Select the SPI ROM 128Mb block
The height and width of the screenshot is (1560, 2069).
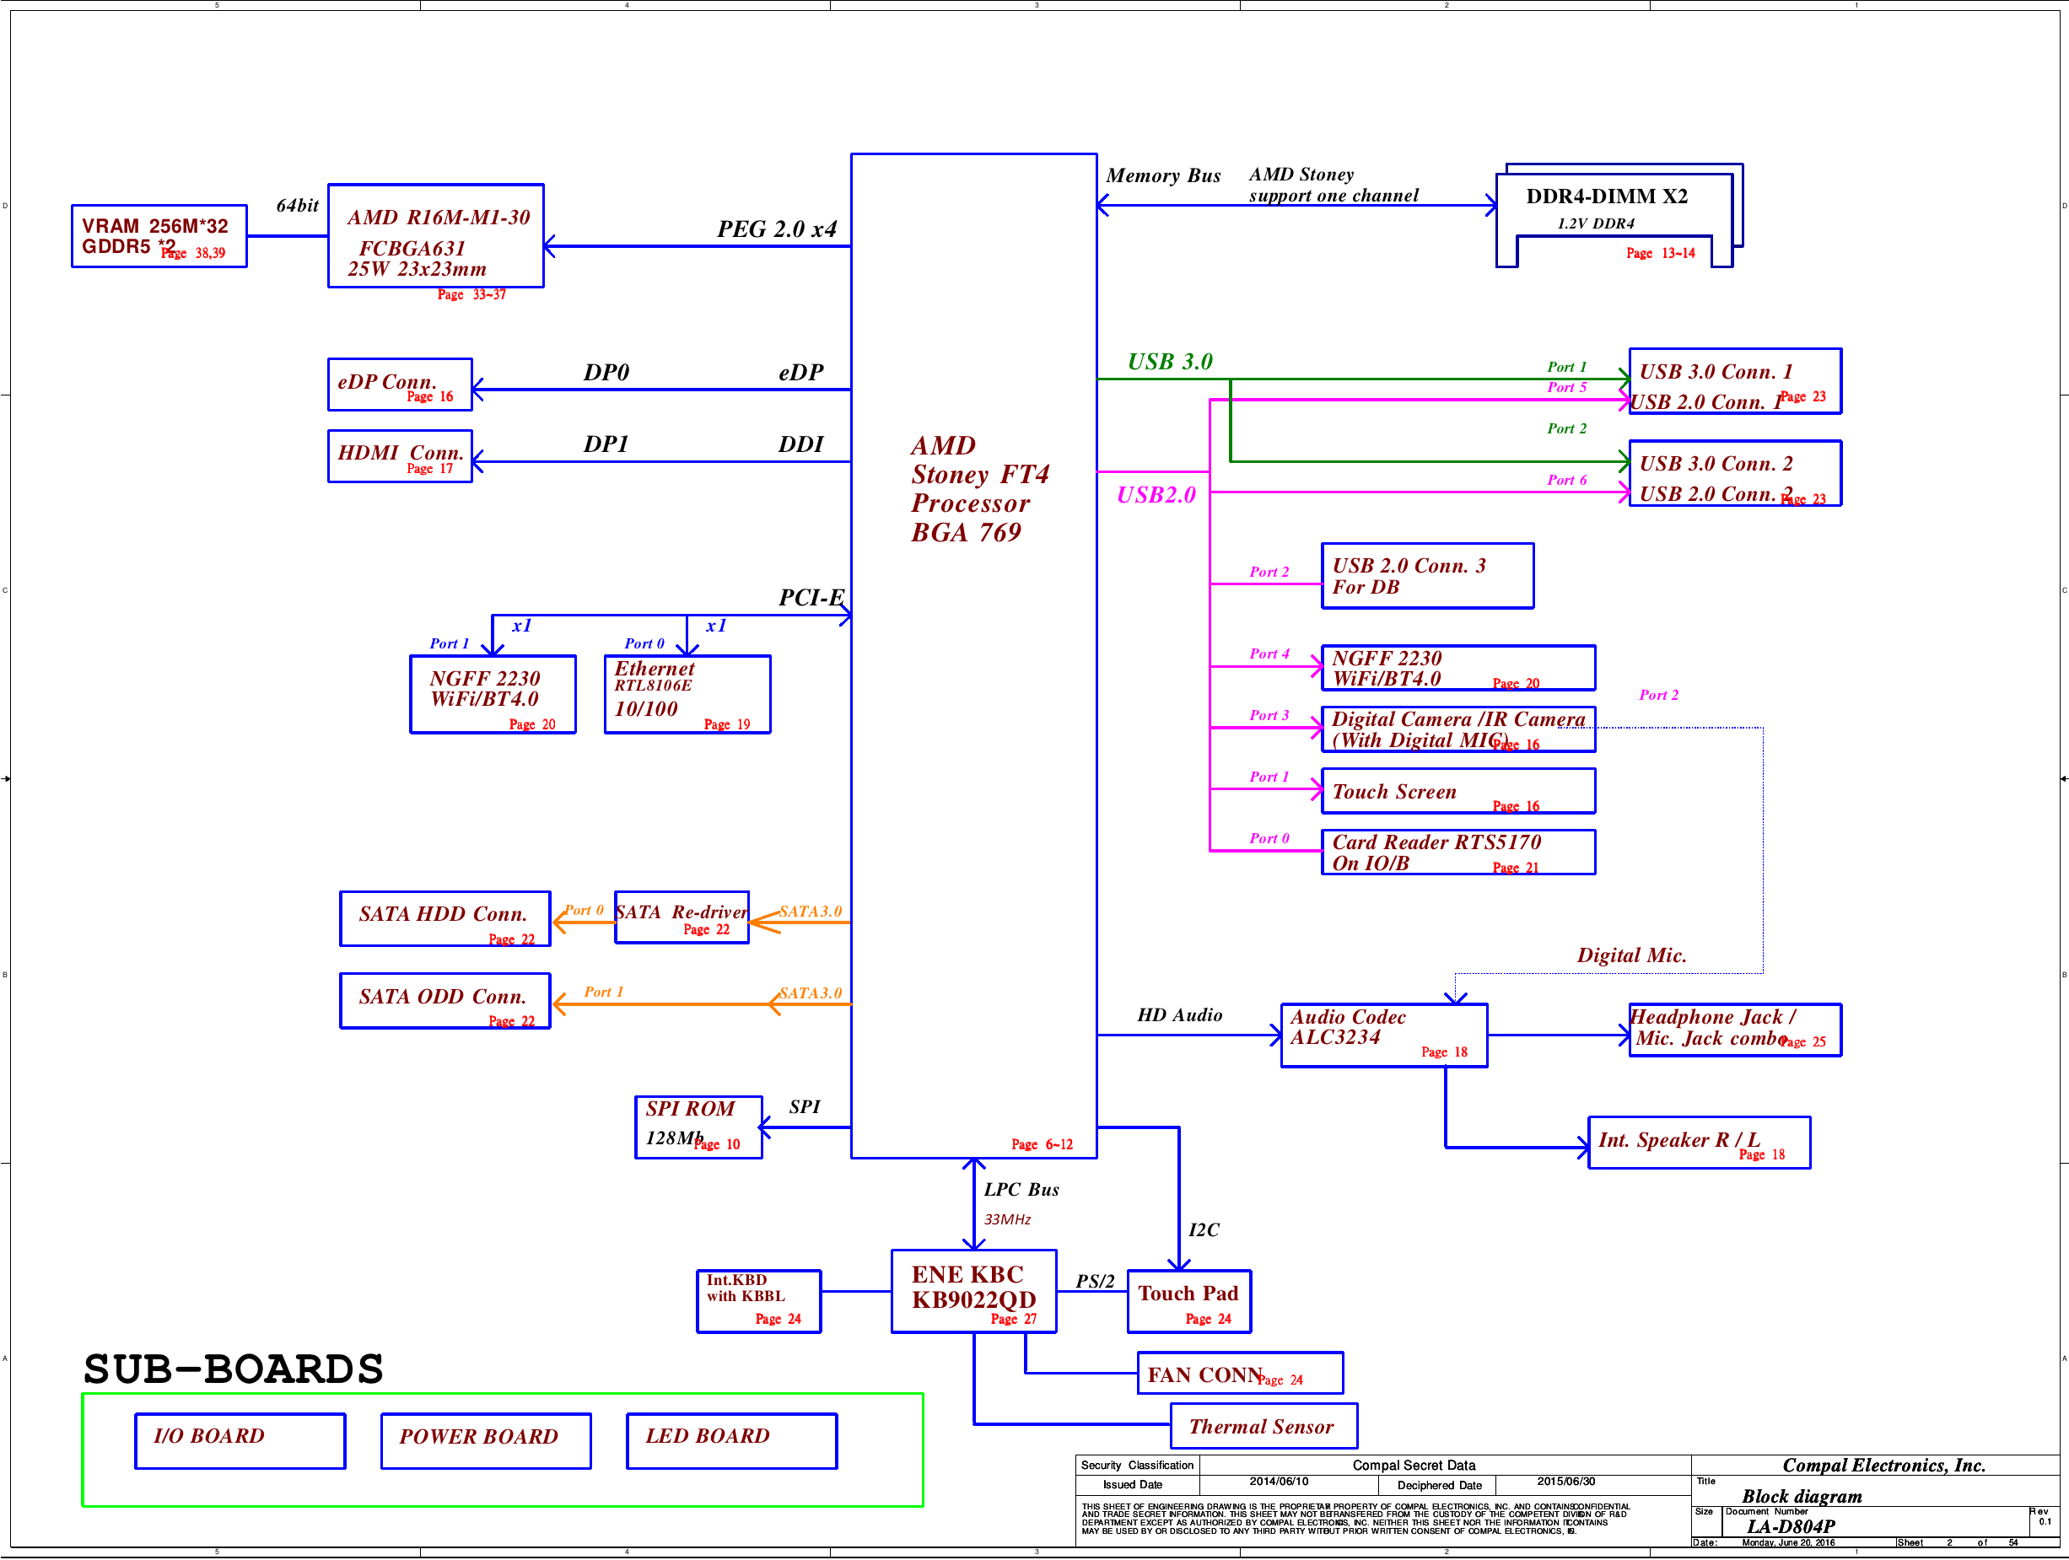click(x=698, y=1127)
